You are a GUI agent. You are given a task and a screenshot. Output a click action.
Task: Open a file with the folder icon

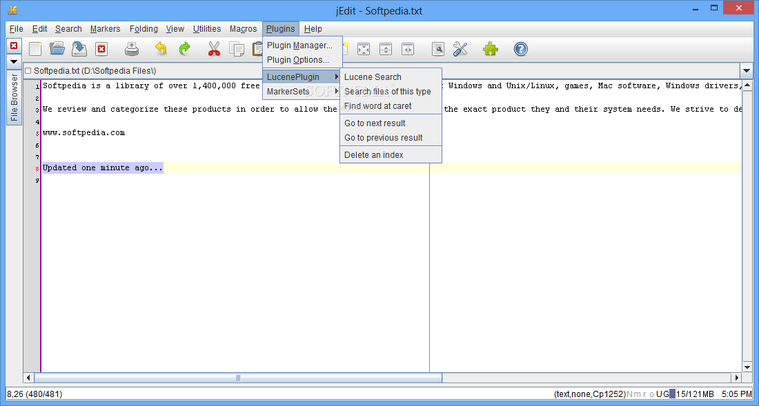57,49
